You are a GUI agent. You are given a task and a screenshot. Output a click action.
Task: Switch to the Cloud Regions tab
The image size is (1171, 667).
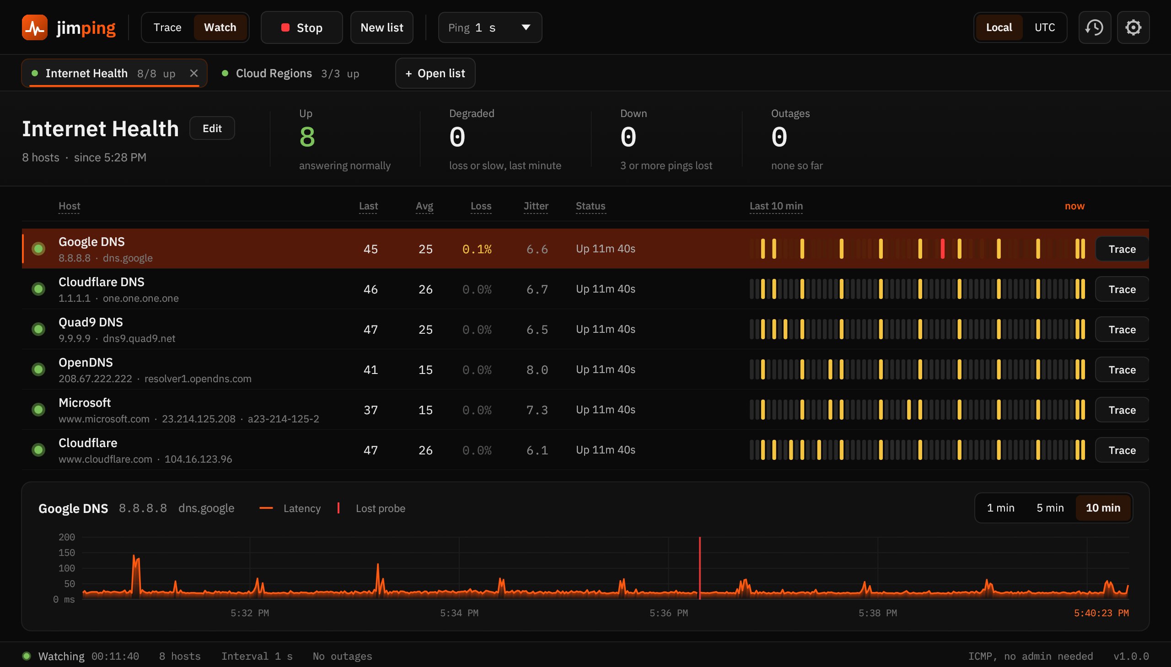pyautogui.click(x=291, y=73)
